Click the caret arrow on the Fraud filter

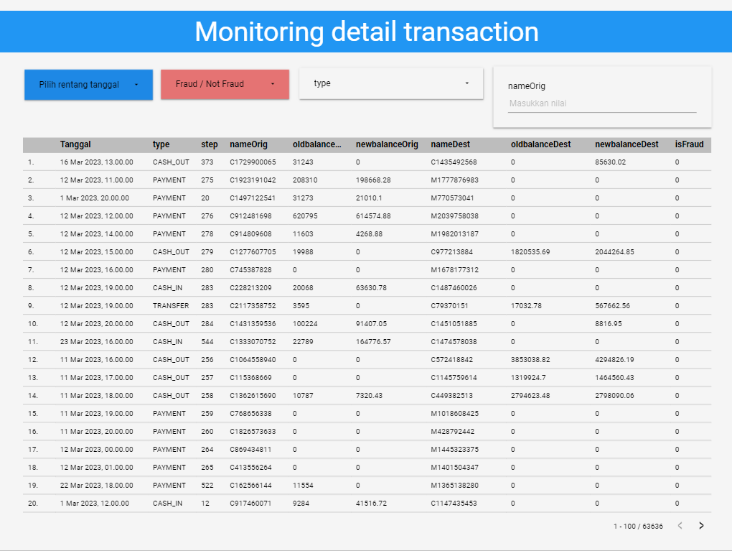(x=271, y=84)
